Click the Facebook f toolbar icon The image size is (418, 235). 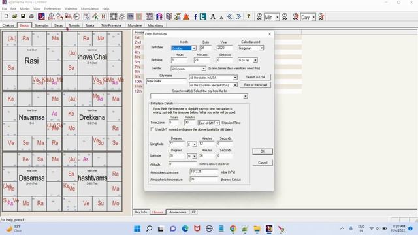tap(195, 16)
